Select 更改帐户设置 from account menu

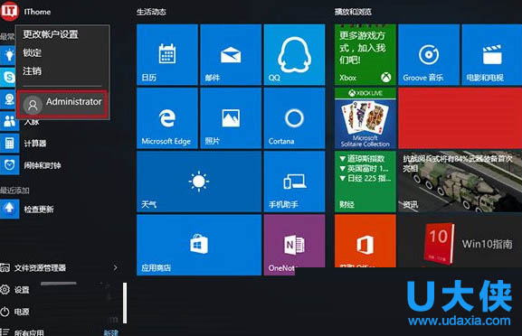[51, 34]
